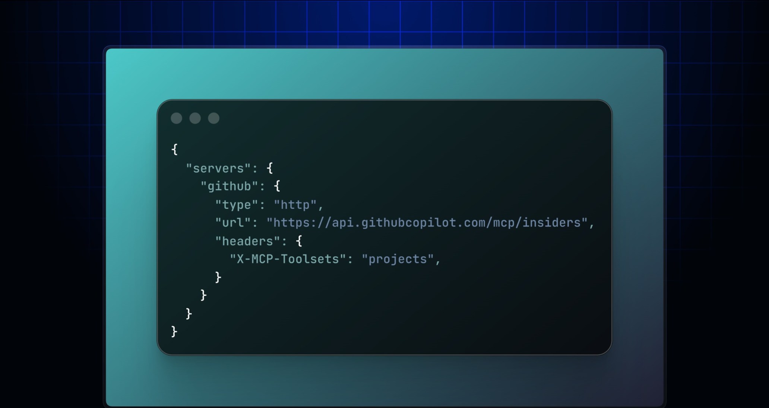769x408 pixels.
Task: Click the brace after "headers":
Action: [x=299, y=241]
